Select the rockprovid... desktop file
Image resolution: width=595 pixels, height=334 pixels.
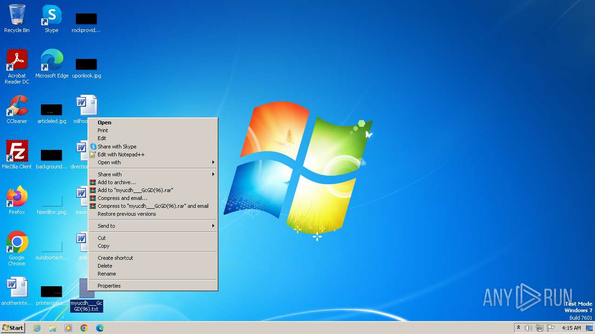[86, 22]
